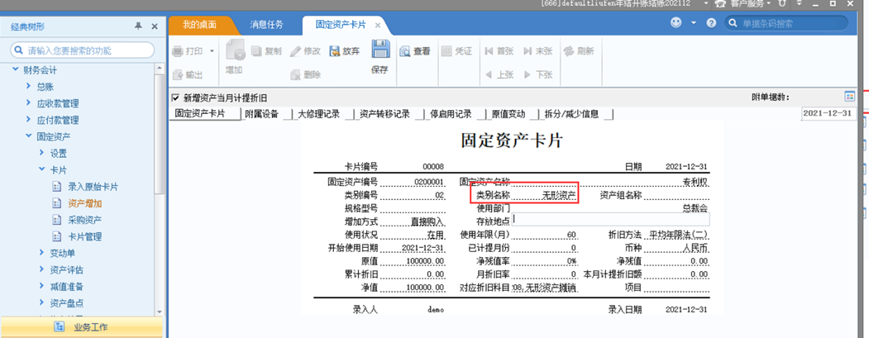Pin the 经典树形 panel with pushpin icon

click(x=139, y=26)
